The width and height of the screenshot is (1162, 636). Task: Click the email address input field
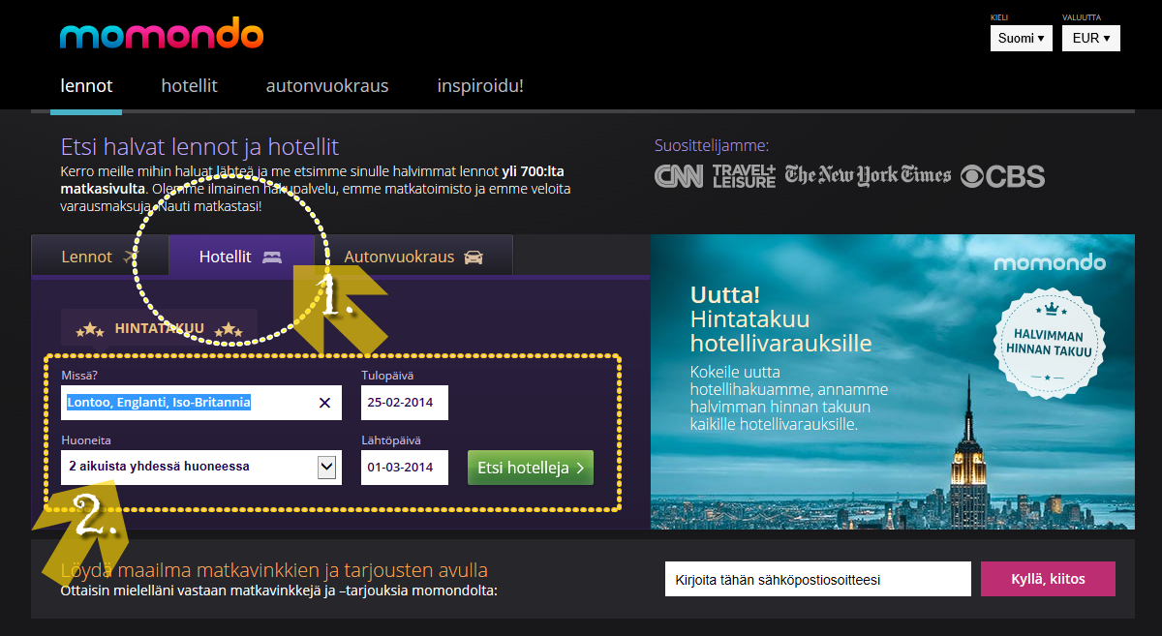[x=818, y=579]
